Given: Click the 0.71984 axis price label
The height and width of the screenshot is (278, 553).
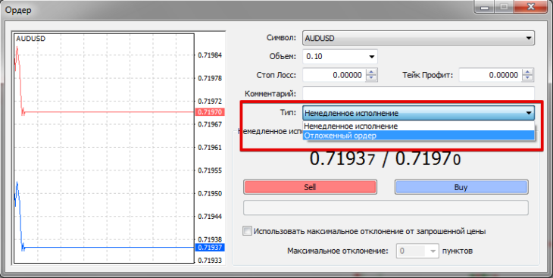Looking at the screenshot, I should click(210, 55).
